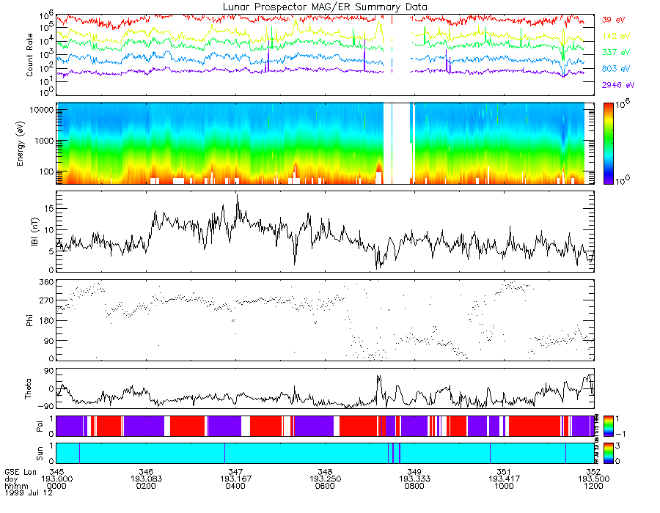The height and width of the screenshot is (513, 660).
Task: Select the green '337 eV' legend label
Action: tap(616, 52)
